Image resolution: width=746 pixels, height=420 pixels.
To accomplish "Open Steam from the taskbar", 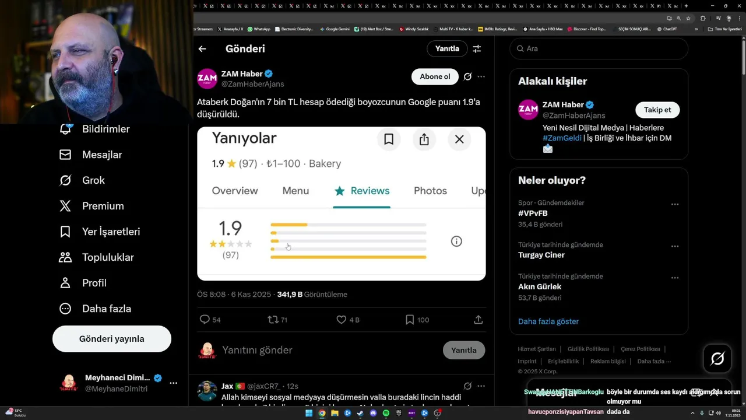I will (360, 413).
